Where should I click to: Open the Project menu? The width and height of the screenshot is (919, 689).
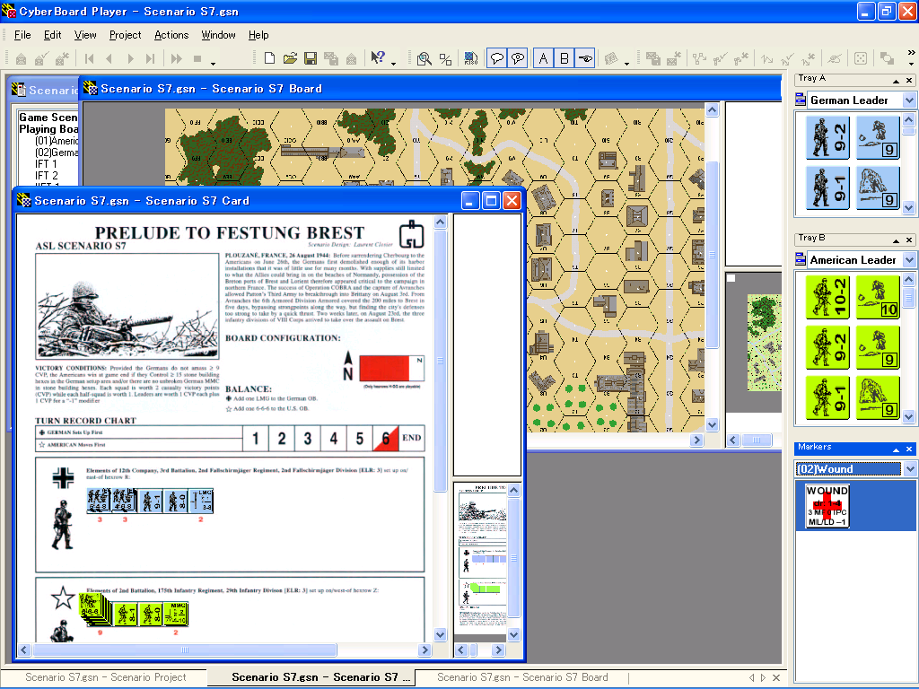tap(125, 35)
